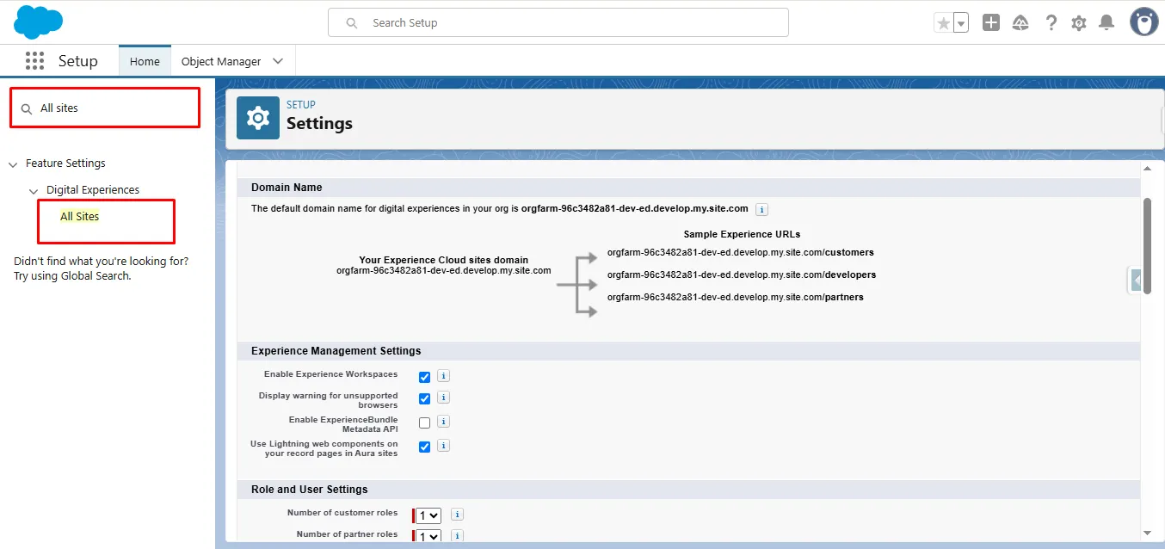Select All Sites in sidebar
The image size is (1165, 549).
[79, 217]
